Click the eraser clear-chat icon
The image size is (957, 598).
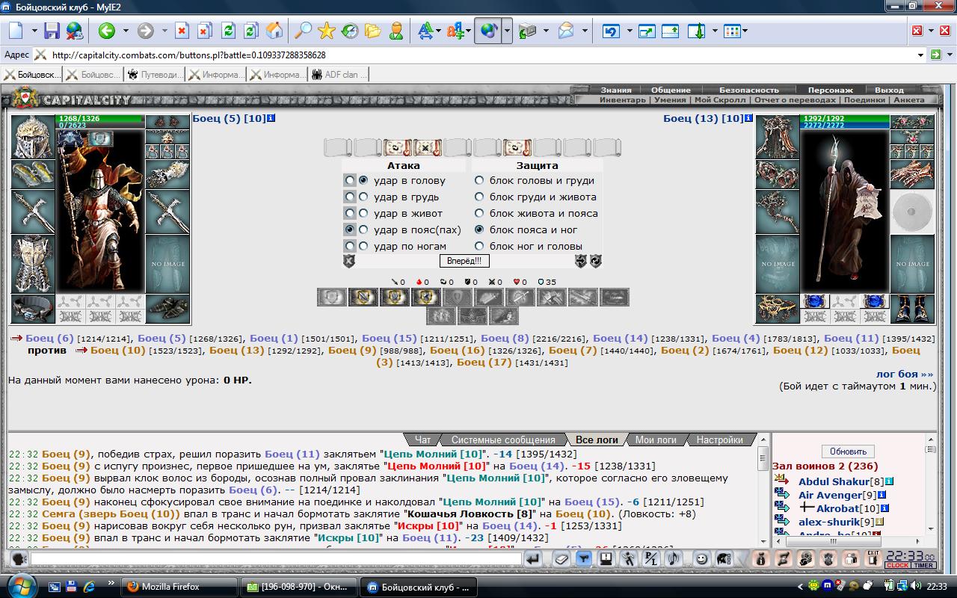point(561,558)
